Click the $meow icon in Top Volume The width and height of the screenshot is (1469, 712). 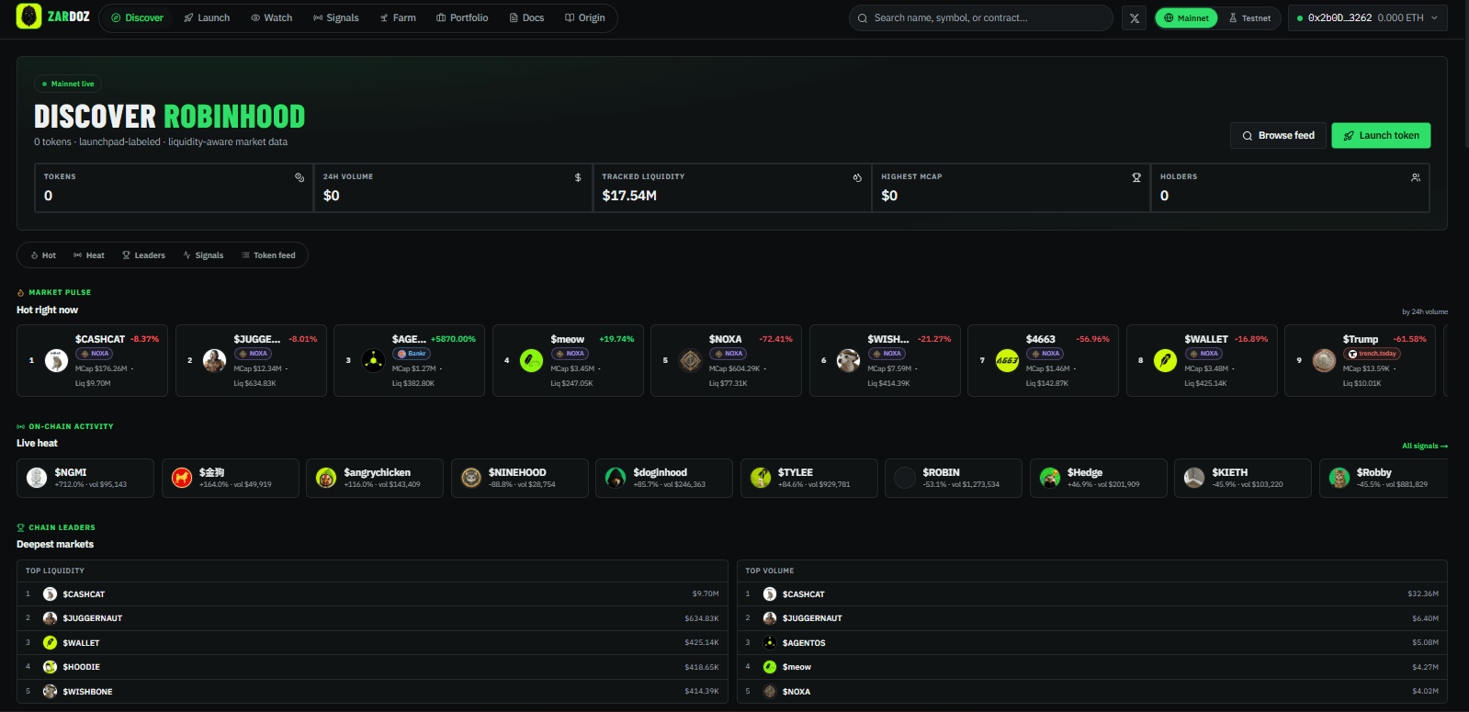[770, 667]
